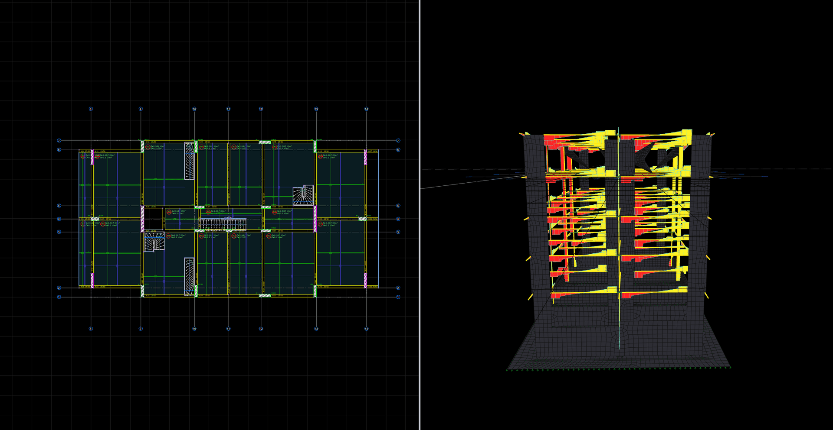Click axis 1 bubble right of plan
The width and height of the screenshot is (833, 430).
(x=398, y=297)
